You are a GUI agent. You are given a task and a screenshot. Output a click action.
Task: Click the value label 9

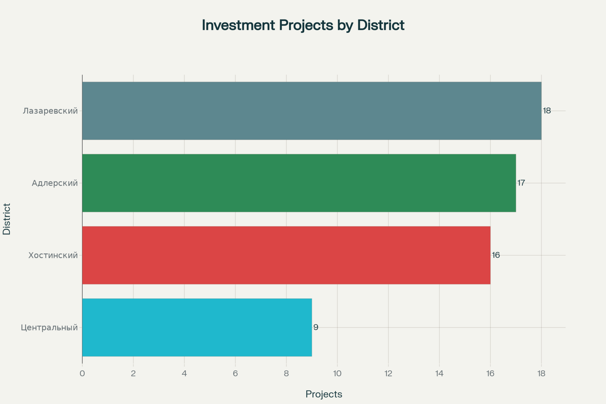[316, 327]
